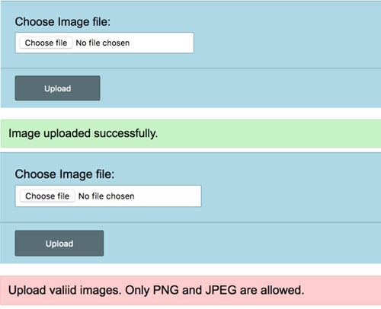The image size is (381, 309).
Task: Click the blue area right of first file input
Action: [287, 43]
